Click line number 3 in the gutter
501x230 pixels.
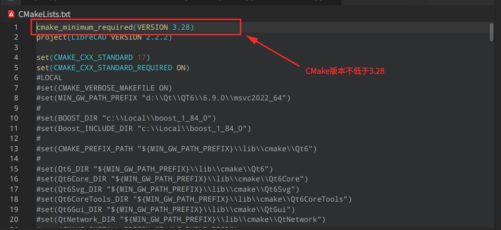[x=16, y=48]
